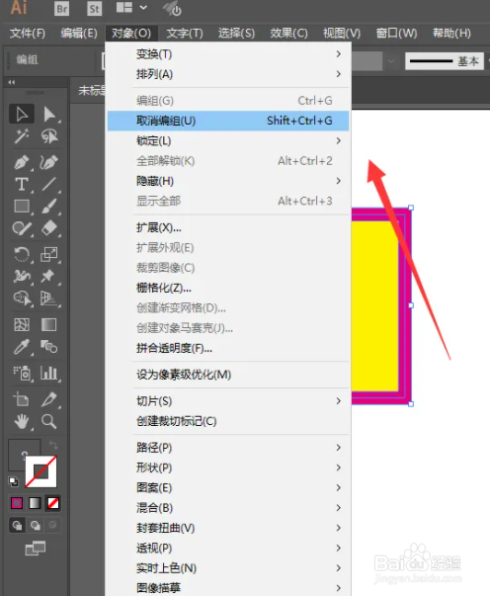The height and width of the screenshot is (596, 490).
Task: Select the Eyedropper tool
Action: [x=22, y=347]
